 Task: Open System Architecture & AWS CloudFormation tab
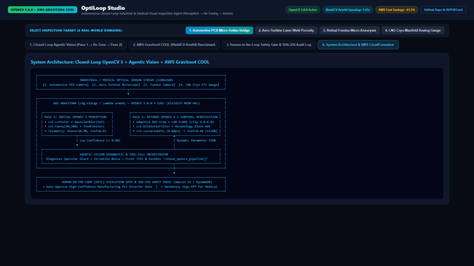click(x=358, y=45)
